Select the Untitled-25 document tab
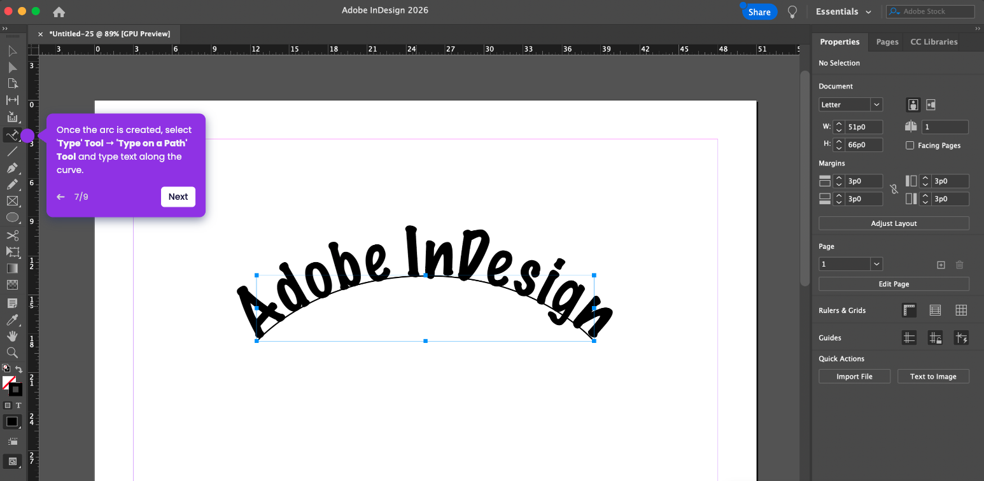The height and width of the screenshot is (481, 984). (109, 34)
